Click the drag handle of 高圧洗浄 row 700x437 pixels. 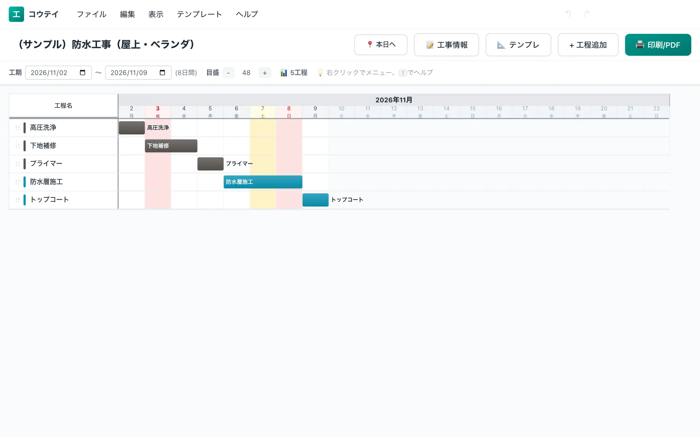coord(17,128)
